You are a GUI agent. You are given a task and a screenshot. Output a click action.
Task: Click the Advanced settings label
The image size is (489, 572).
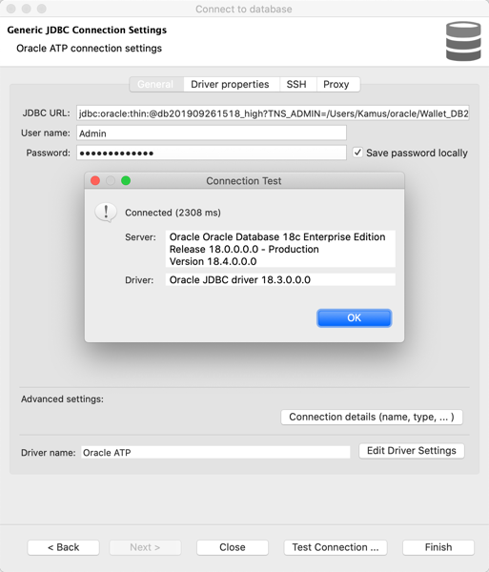point(62,399)
